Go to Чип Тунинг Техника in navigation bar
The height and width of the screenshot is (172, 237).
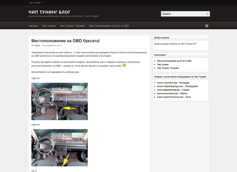pos(72,26)
